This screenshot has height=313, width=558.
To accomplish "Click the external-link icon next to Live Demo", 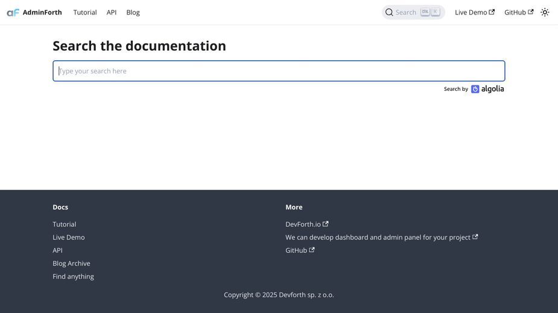I will [x=492, y=12].
